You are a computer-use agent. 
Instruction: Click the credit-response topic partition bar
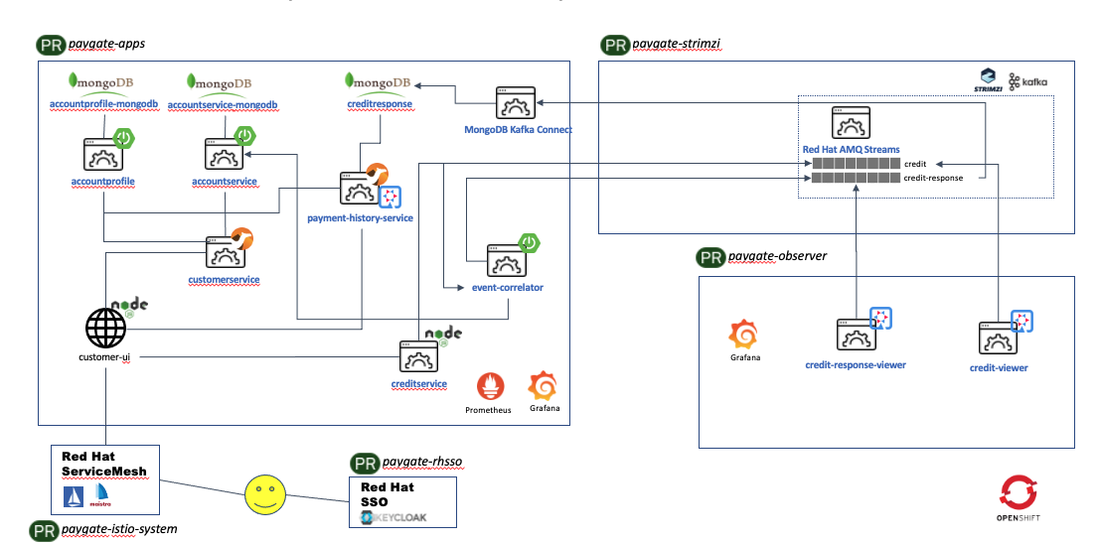(856, 178)
